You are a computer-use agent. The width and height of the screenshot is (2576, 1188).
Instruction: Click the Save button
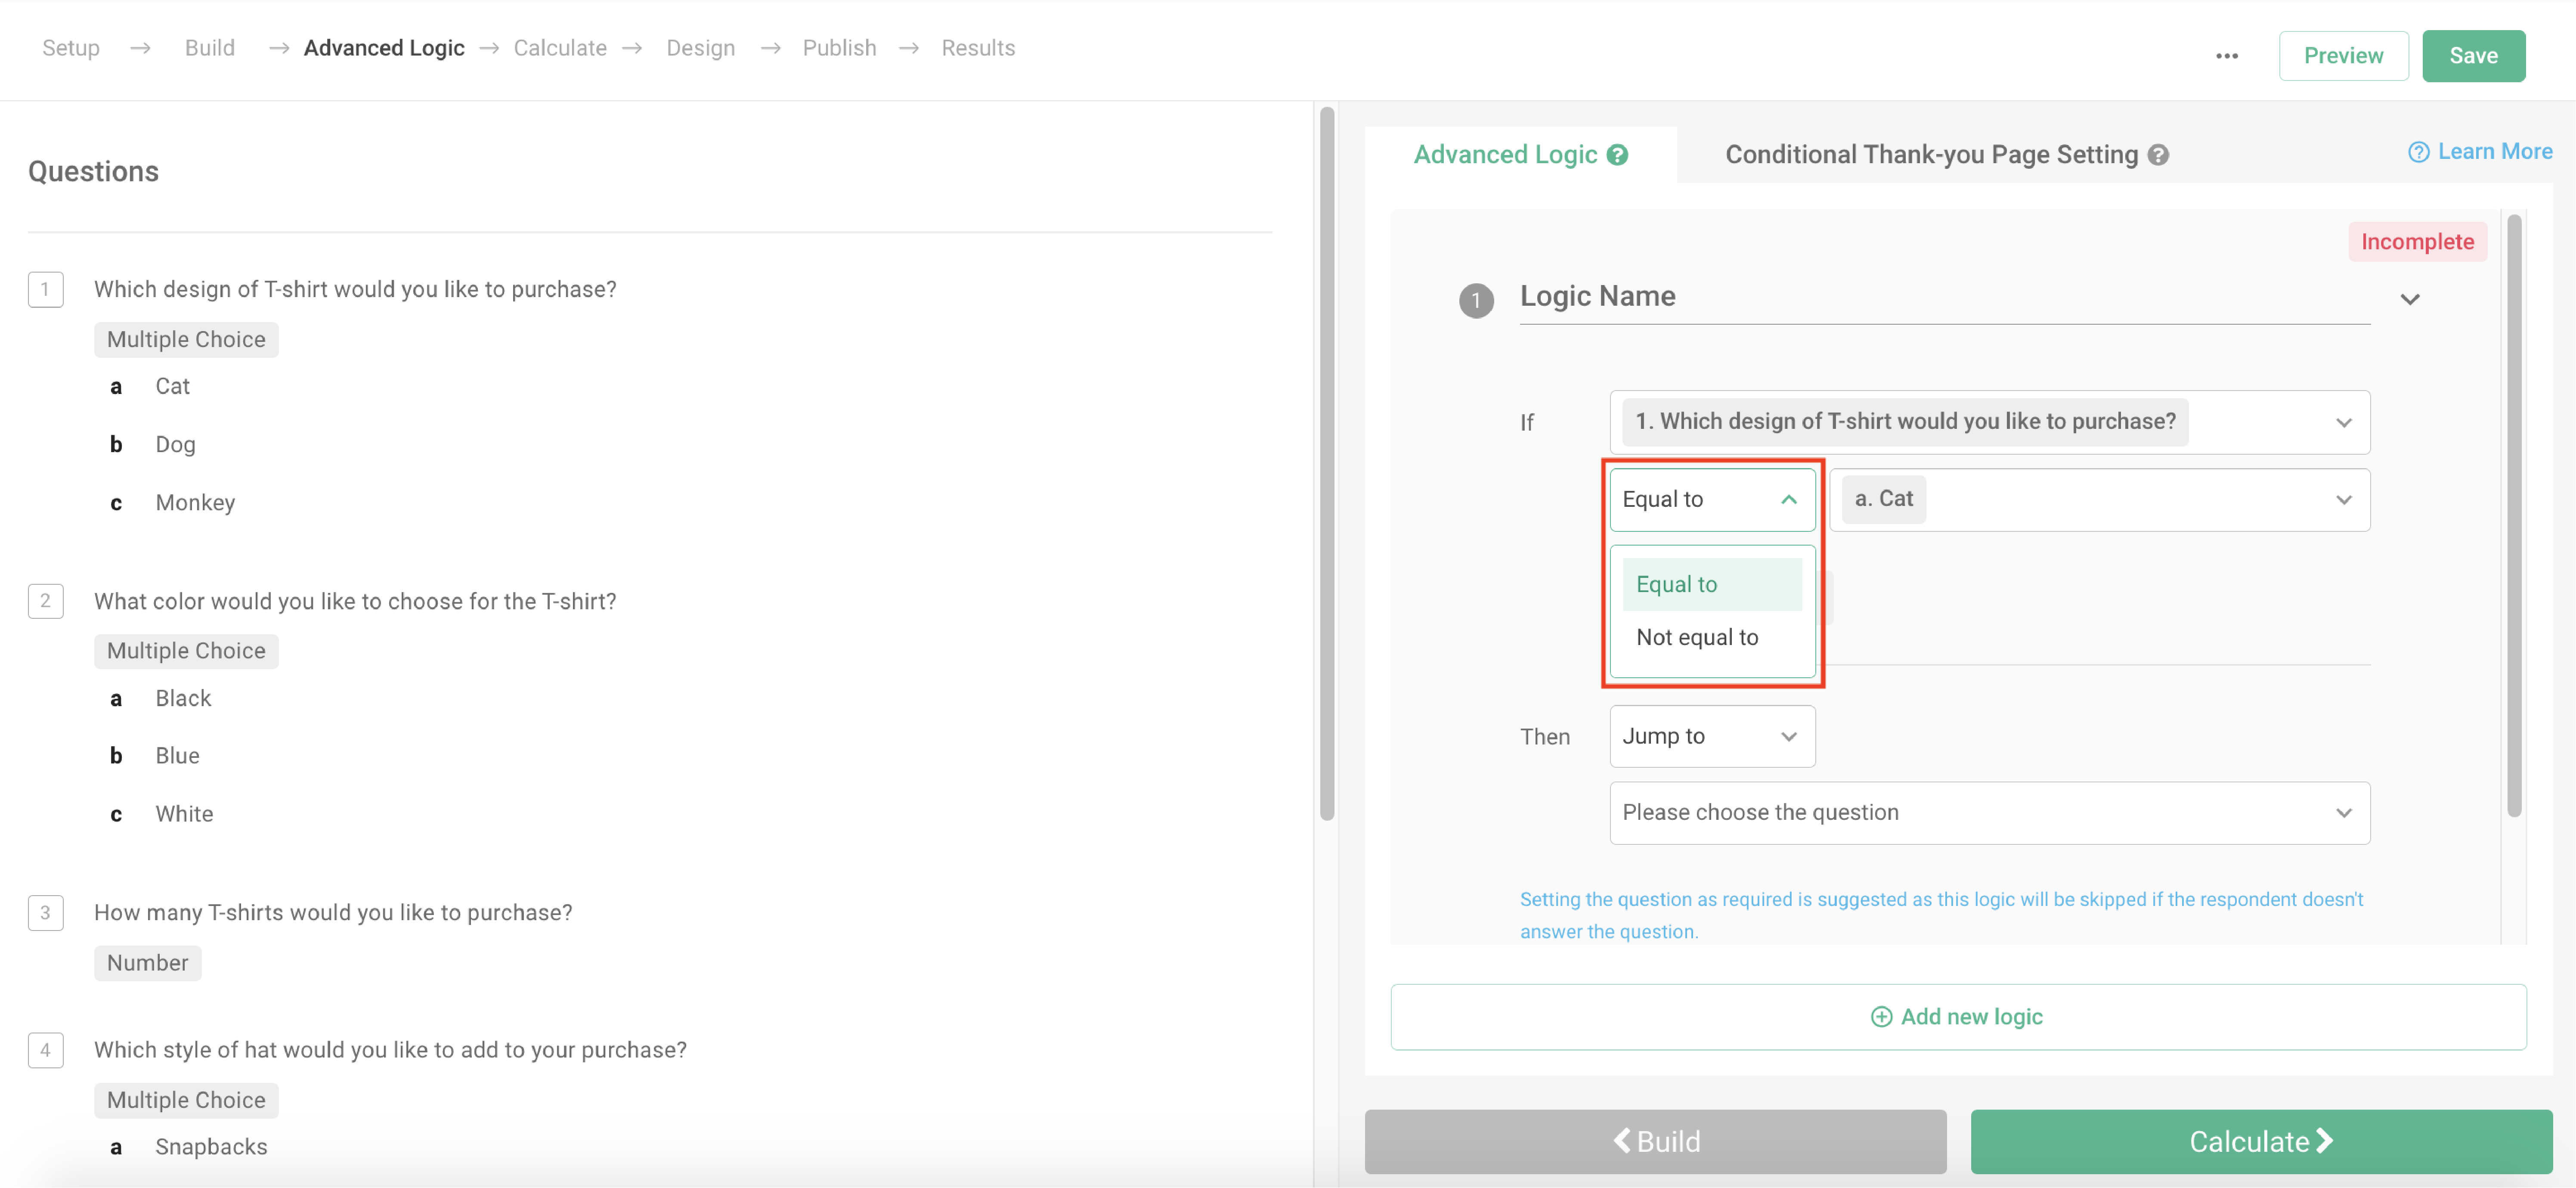coord(2473,55)
